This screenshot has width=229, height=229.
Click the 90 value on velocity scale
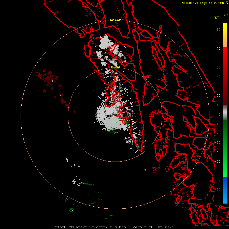click(x=219, y=30)
